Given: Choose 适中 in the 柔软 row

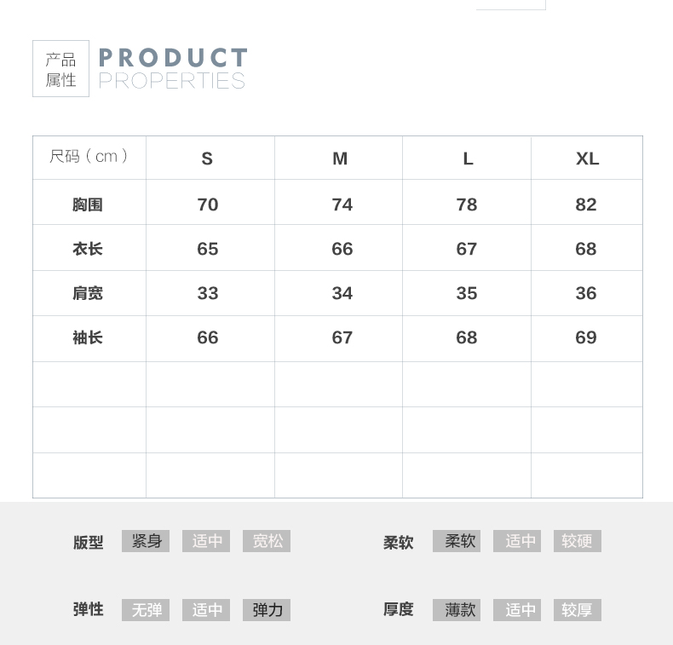Looking at the screenshot, I should click(x=517, y=541).
